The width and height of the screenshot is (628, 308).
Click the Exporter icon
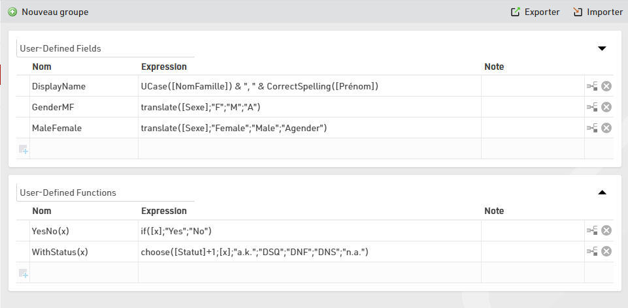pyautogui.click(x=515, y=12)
